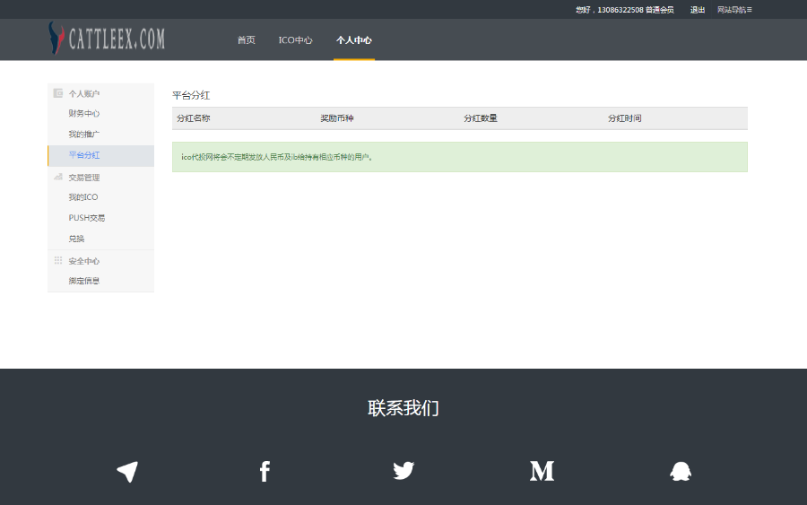Click the 分红数量 column header
This screenshot has width=807, height=505.
coord(481,118)
